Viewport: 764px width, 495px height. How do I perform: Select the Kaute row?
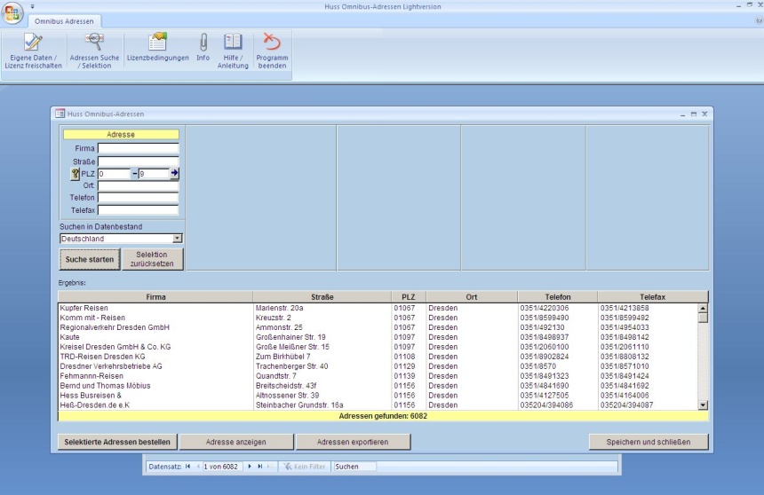tap(378, 337)
